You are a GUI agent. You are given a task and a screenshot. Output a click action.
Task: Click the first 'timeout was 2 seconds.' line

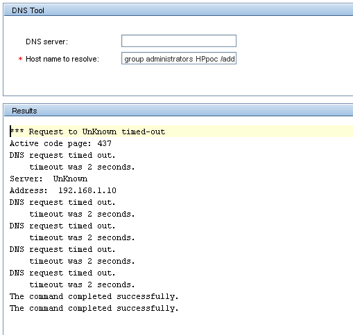tap(82, 167)
